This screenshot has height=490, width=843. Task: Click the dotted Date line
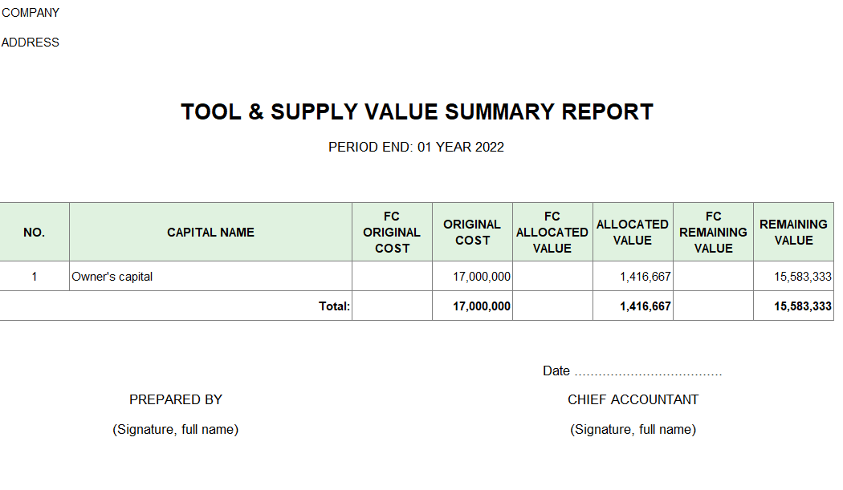633,371
